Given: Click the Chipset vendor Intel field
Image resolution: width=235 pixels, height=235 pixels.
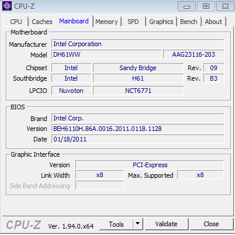Looking at the screenshot, I should (71, 68).
